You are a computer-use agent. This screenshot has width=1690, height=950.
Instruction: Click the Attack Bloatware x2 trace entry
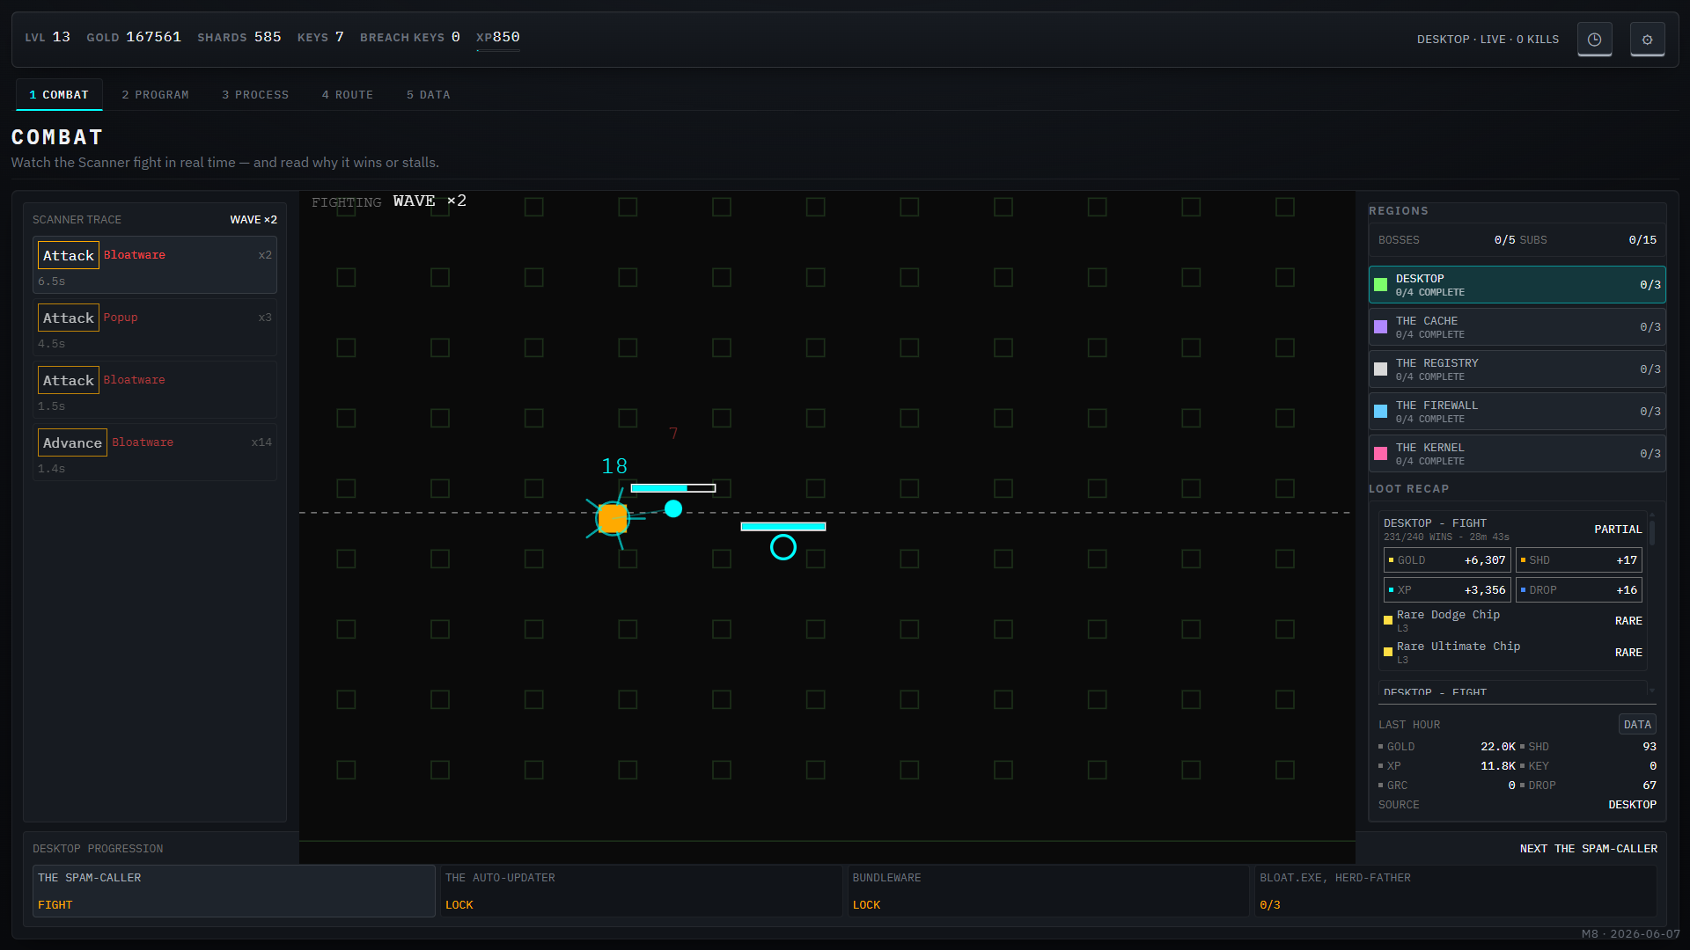click(x=155, y=265)
